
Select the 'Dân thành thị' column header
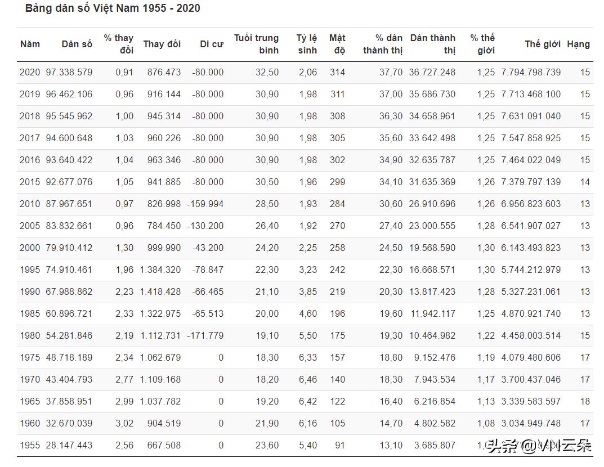(x=433, y=44)
